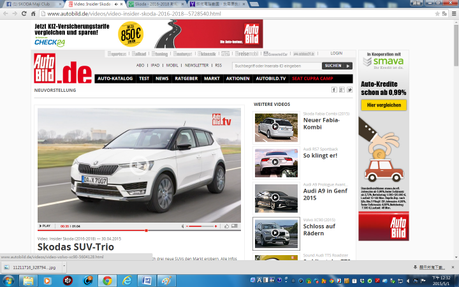Switch to Skoda 2016-2018 tab
This screenshot has width=459, height=287.
(157, 4)
